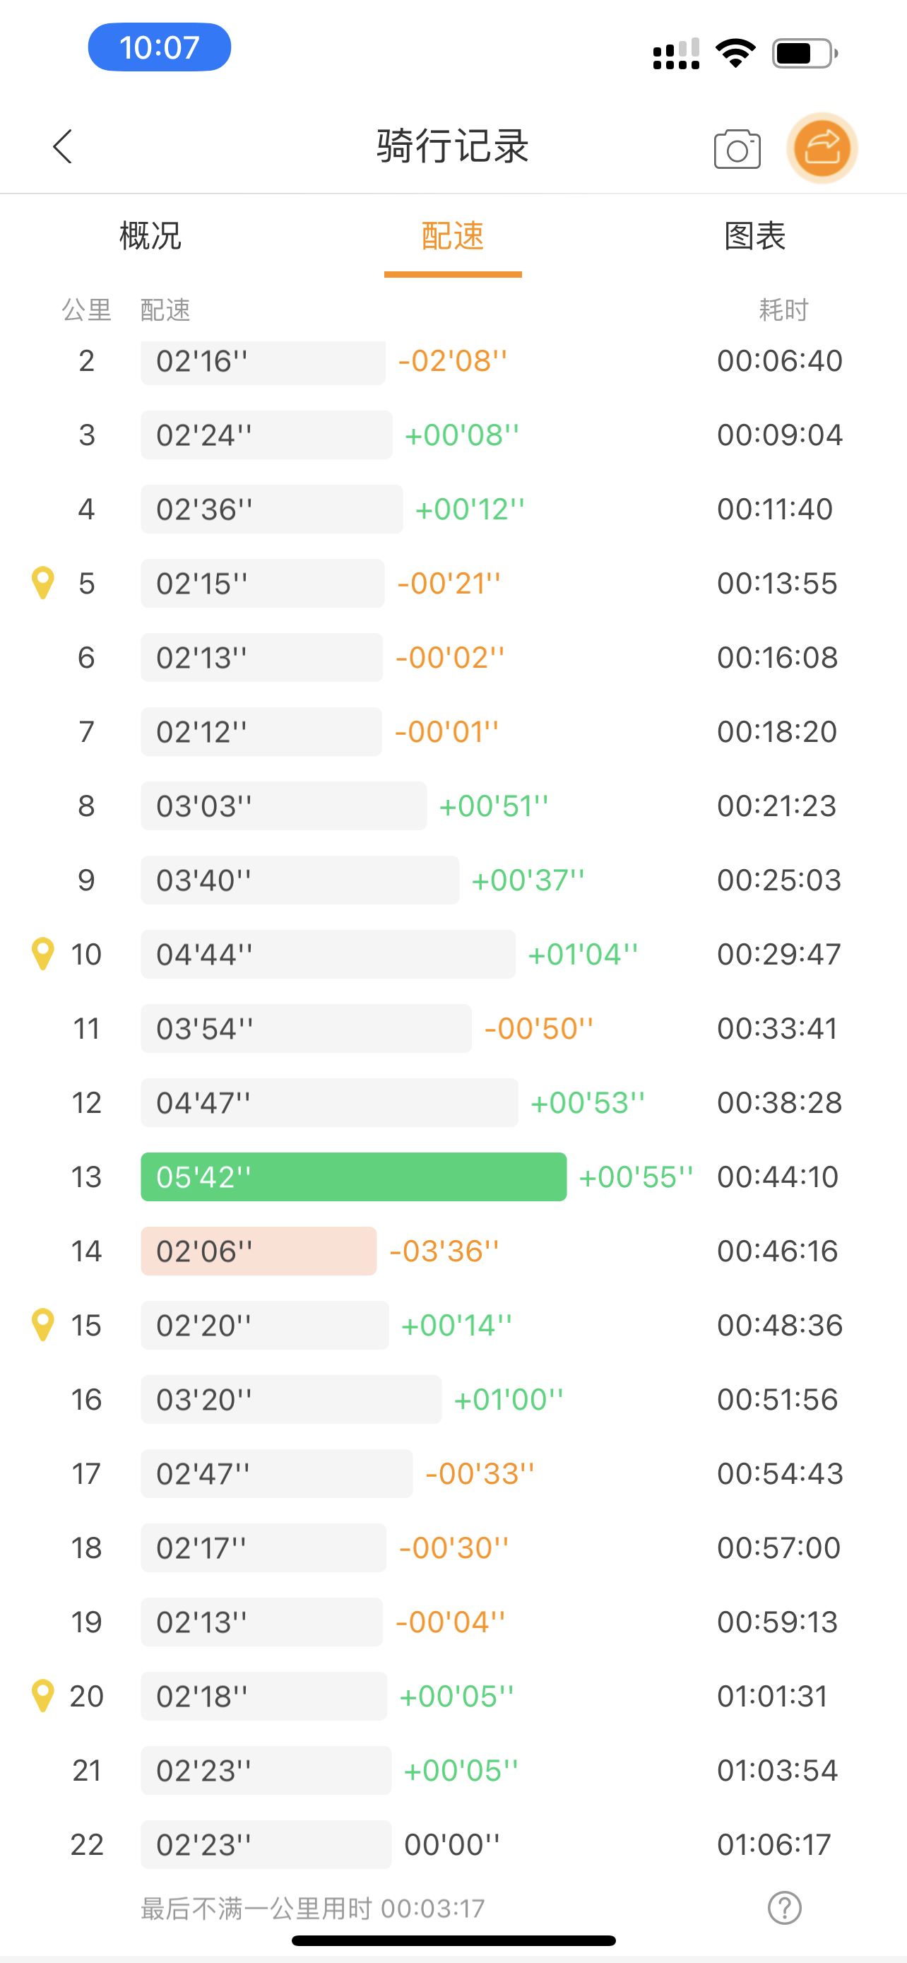Tap the orange share button icon
907x1963 pixels.
tap(822, 148)
